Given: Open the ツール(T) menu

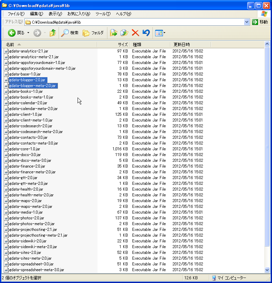Looking at the screenshot, I should (103, 14).
